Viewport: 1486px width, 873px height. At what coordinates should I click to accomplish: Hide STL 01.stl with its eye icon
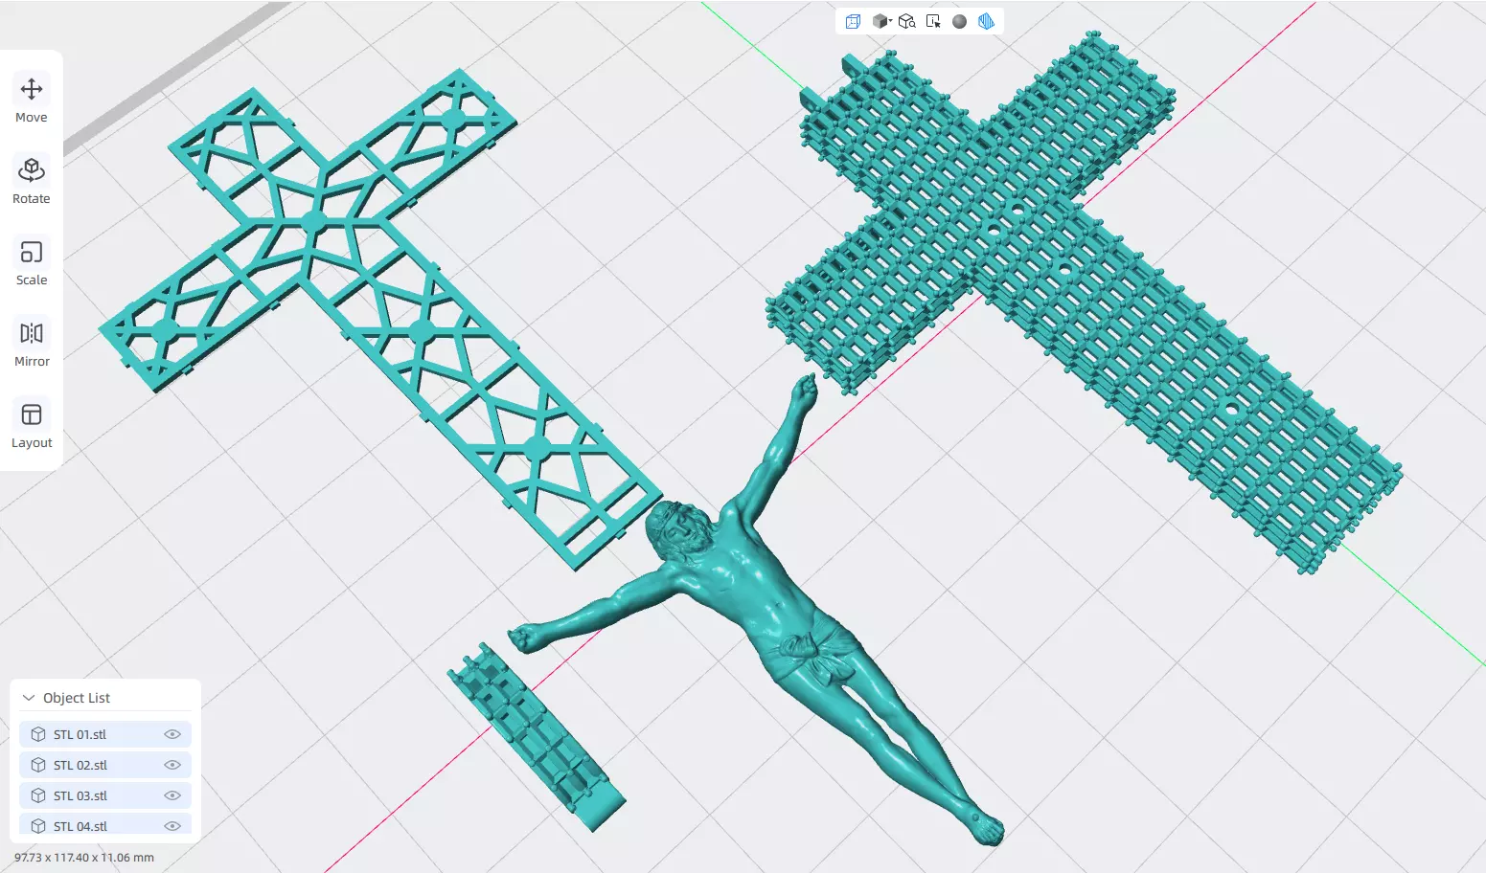(172, 734)
